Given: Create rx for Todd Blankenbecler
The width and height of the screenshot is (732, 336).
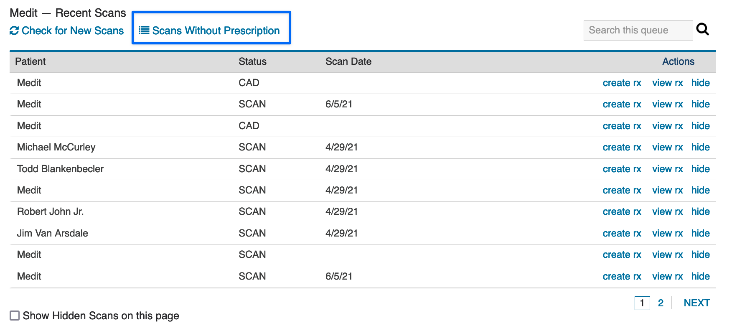Looking at the screenshot, I should pos(622,169).
